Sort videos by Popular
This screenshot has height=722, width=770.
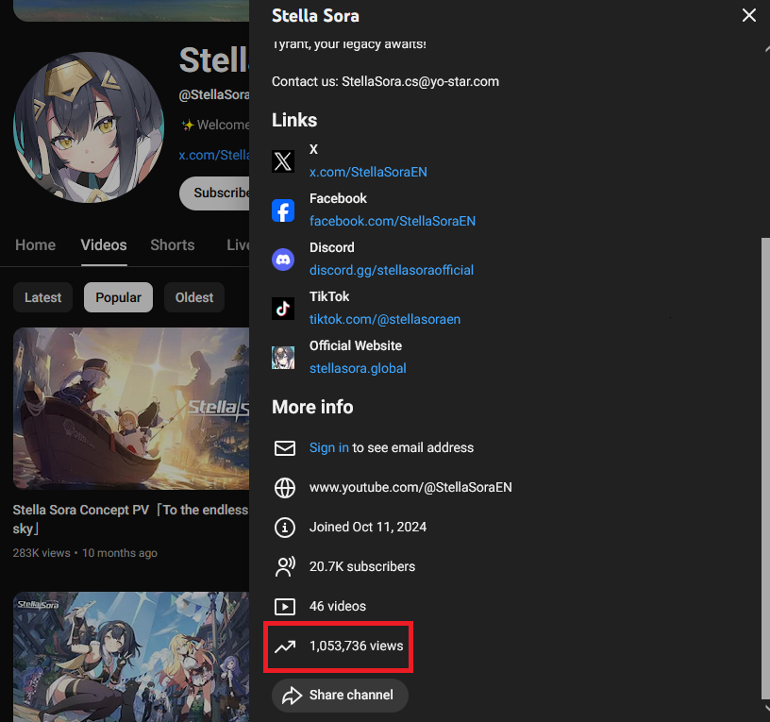click(x=118, y=297)
